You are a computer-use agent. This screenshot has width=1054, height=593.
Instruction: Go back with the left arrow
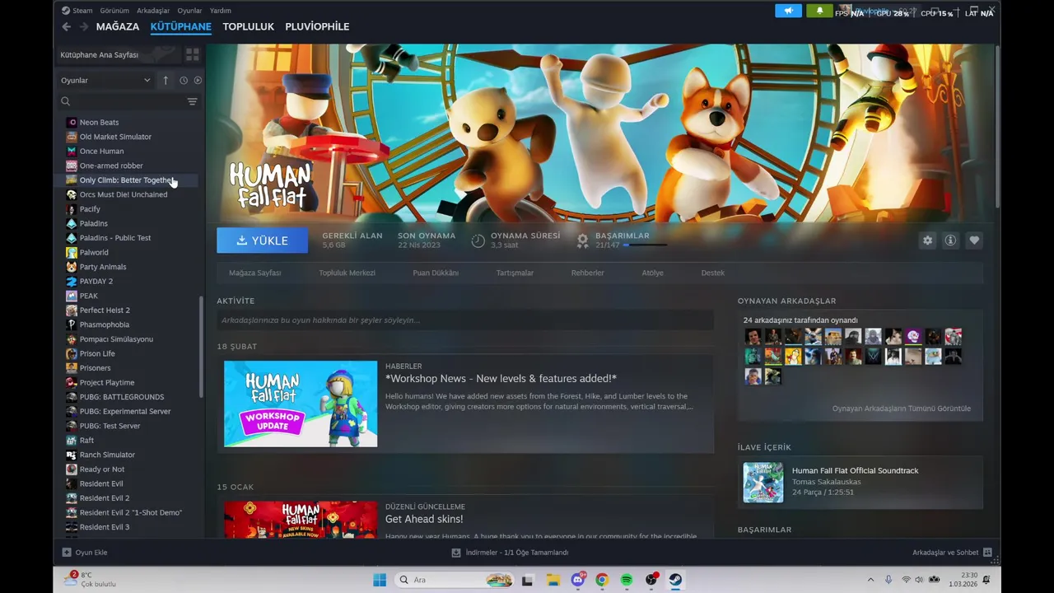[x=67, y=26]
